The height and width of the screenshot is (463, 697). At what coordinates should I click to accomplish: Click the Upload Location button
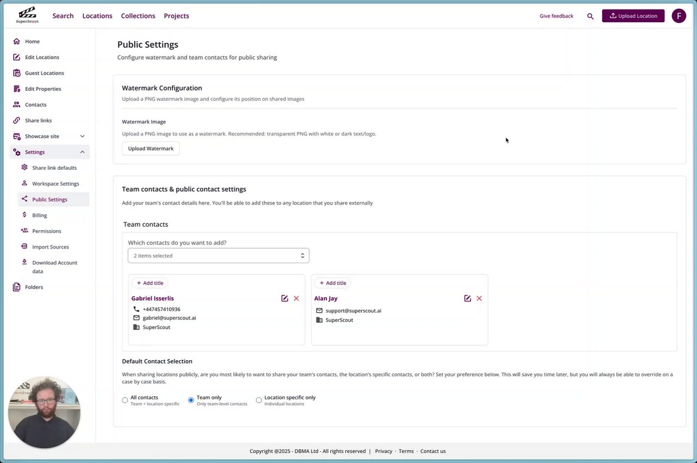click(633, 16)
